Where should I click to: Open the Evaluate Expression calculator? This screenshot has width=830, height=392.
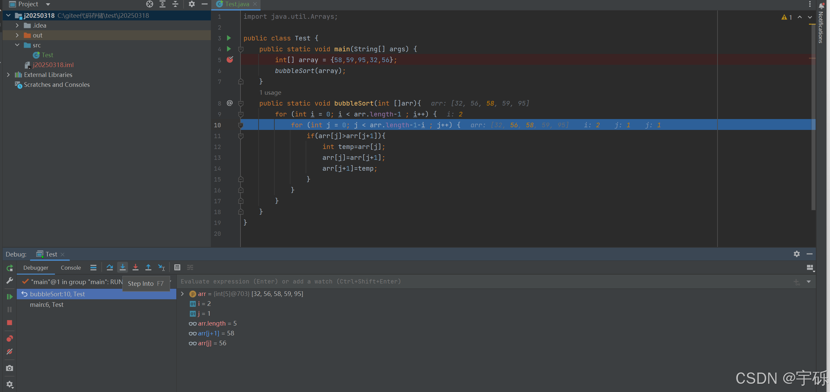click(177, 267)
